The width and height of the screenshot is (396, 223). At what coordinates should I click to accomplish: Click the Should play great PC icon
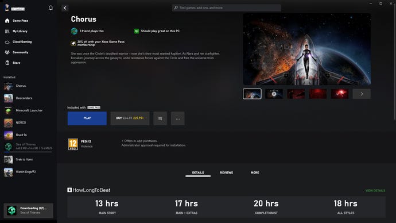(137, 31)
